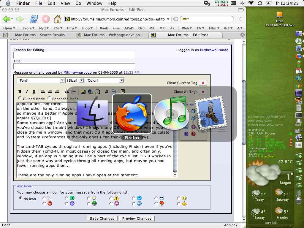Open the APoD bookmark

click(x=129, y=28)
